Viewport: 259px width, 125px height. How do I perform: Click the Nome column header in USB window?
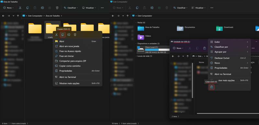201,62
